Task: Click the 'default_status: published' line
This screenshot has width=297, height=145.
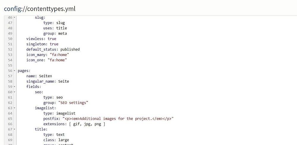Action: (53, 49)
